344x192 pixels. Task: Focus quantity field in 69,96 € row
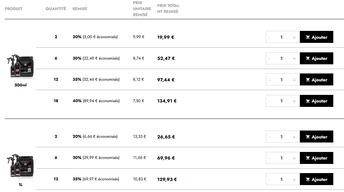tap(282, 158)
